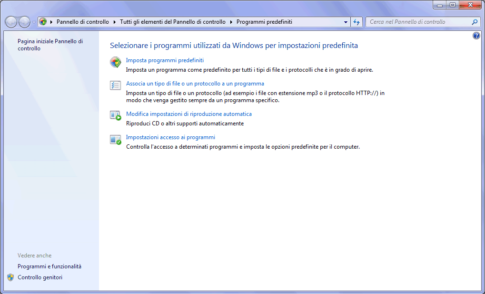485x294 pixels.
Task: Click the shield icon beside Controllo genitori
Action: tap(10, 277)
